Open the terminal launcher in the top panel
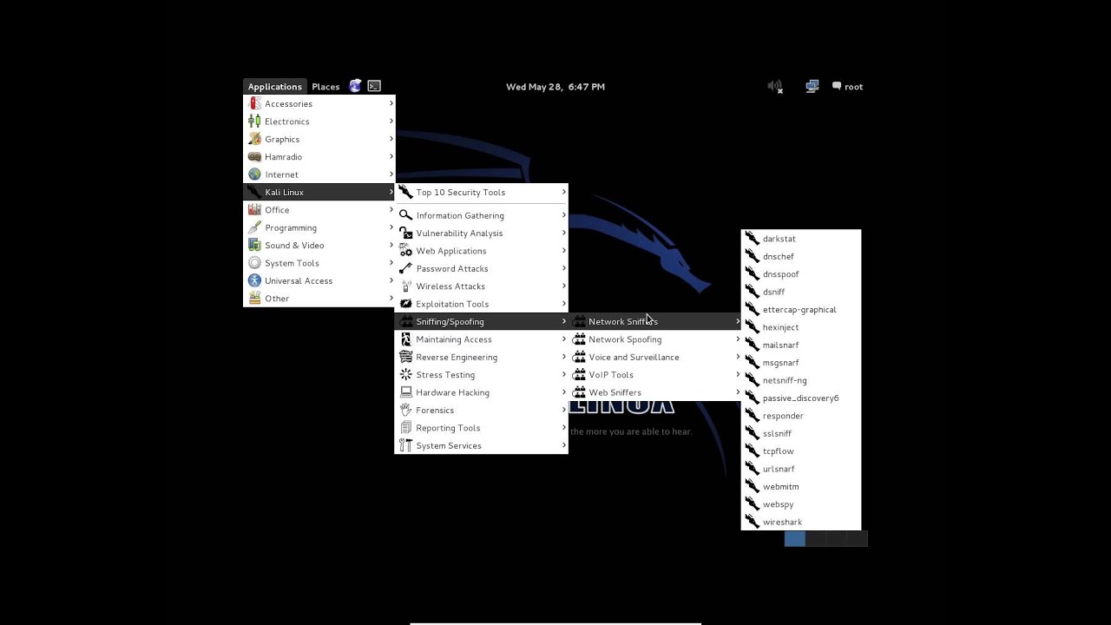1111x625 pixels. [374, 86]
